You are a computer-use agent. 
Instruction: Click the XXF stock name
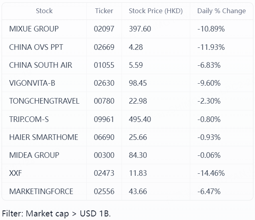[15, 173]
